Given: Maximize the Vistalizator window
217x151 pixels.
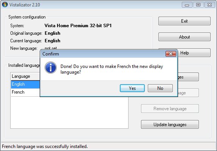Looking at the screenshot, I should [198, 5].
